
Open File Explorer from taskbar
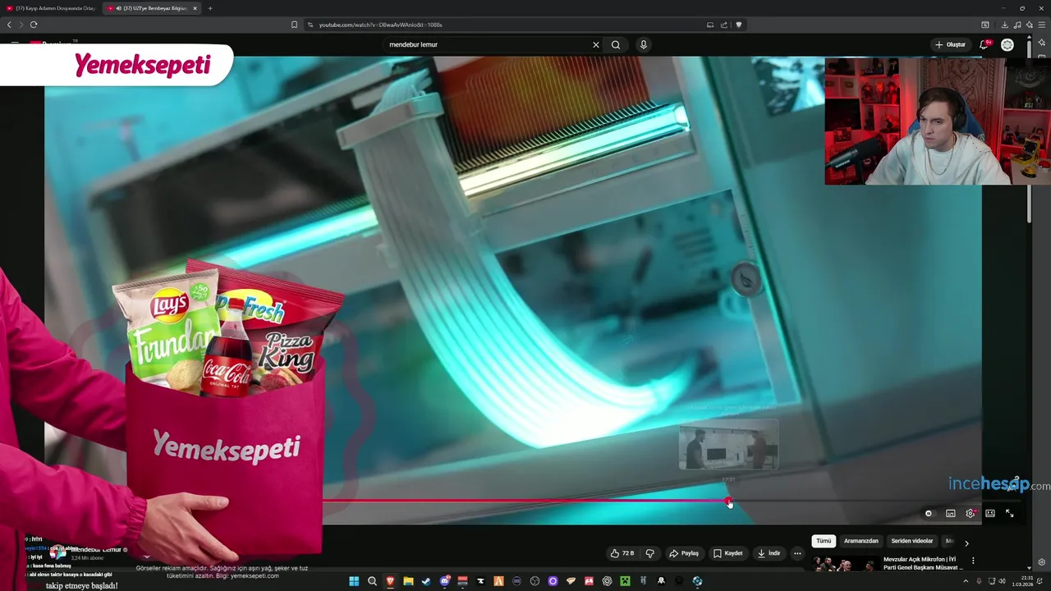coord(408,581)
